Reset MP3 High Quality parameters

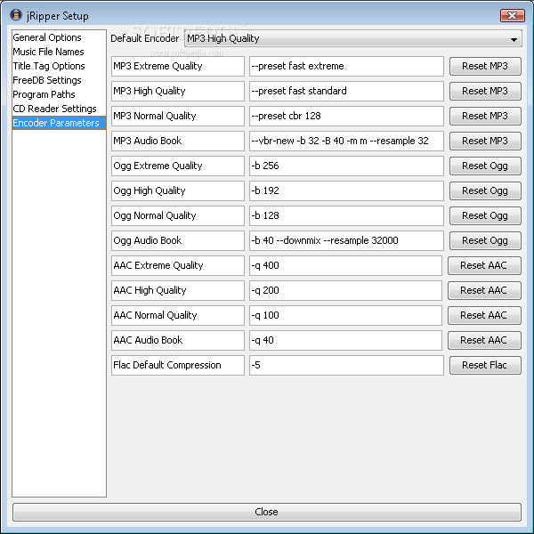point(485,91)
